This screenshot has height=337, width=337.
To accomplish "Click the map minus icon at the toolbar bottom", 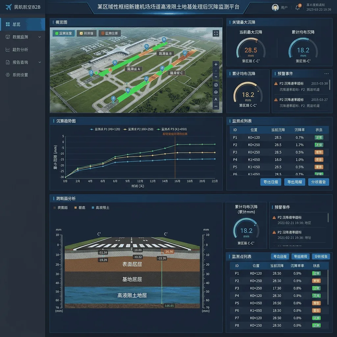I will pyautogui.click(x=216, y=106).
